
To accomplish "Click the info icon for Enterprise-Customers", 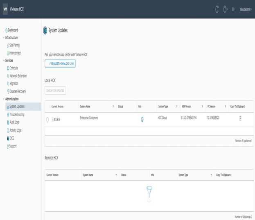I will click(142, 120).
